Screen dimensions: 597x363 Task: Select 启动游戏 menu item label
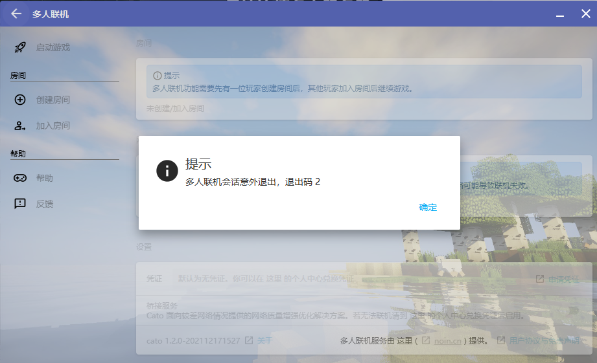tap(53, 47)
